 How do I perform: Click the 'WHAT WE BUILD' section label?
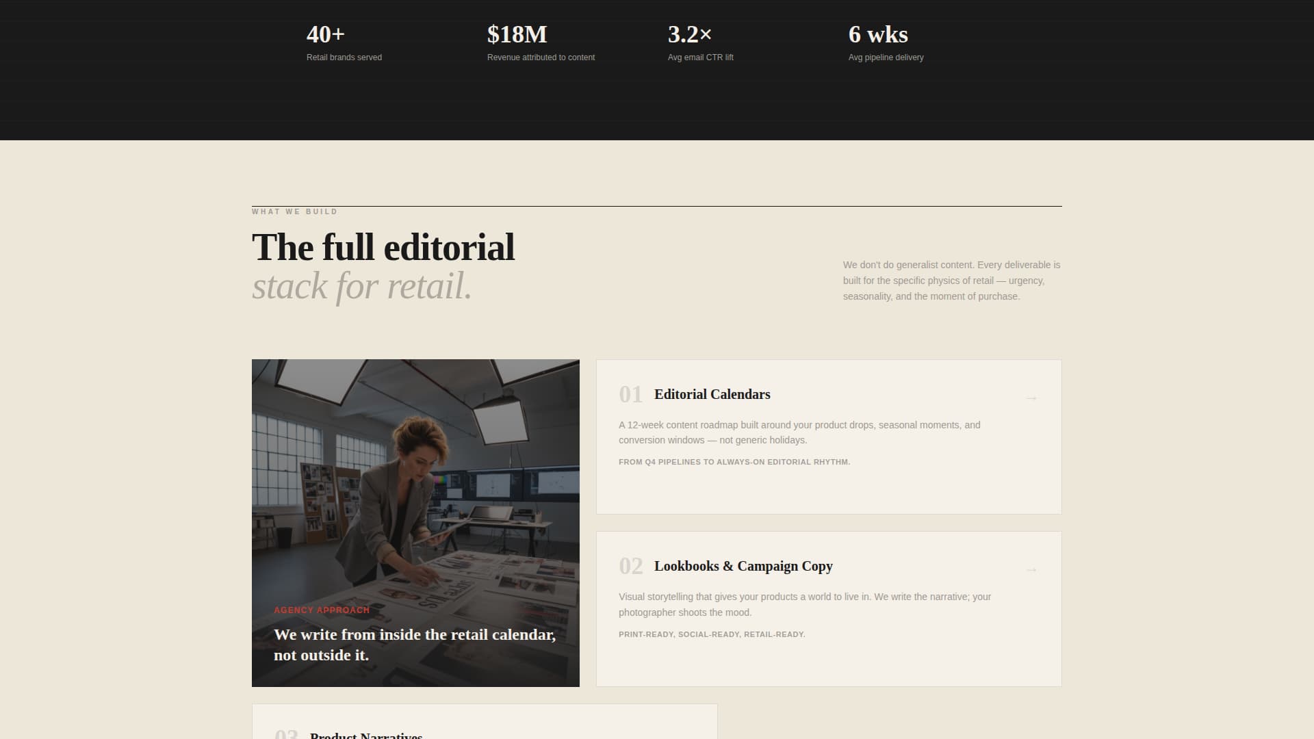pyautogui.click(x=294, y=211)
